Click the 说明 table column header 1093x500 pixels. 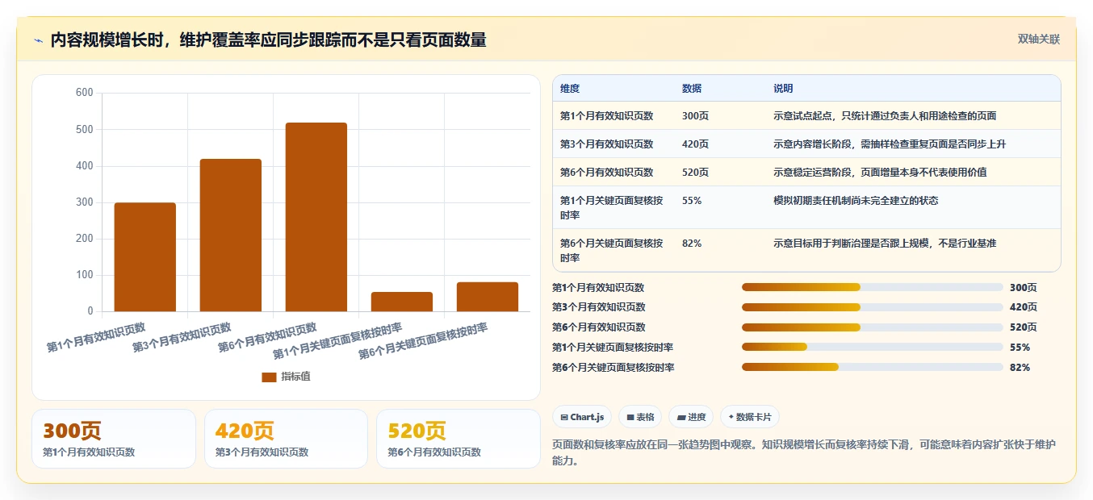point(783,89)
